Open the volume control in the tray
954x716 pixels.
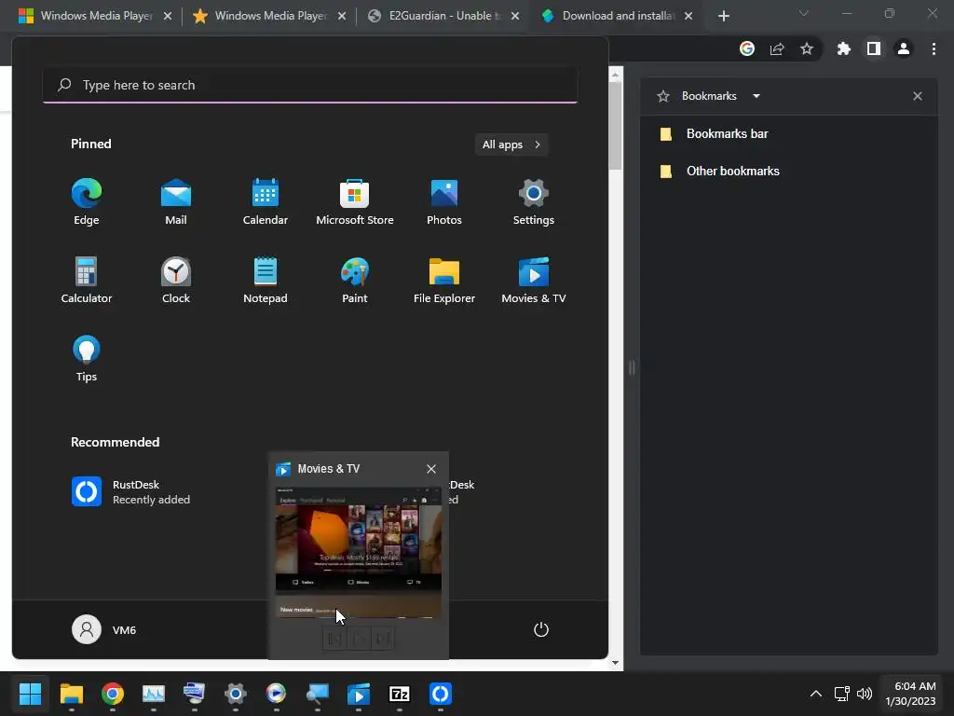click(865, 694)
